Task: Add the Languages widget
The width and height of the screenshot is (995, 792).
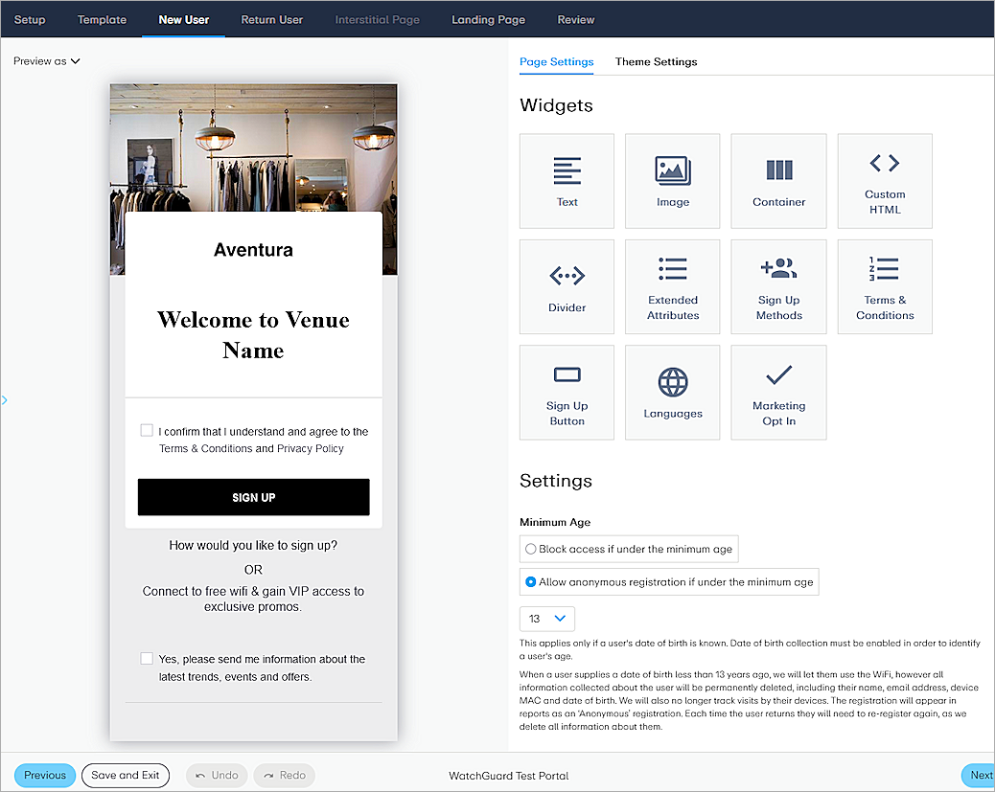Action: (x=672, y=392)
